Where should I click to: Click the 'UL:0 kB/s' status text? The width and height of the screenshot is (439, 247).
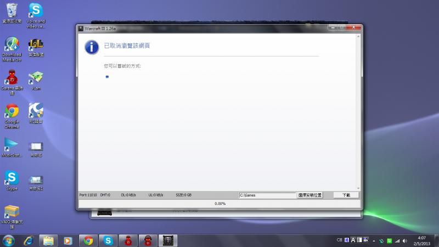click(x=156, y=195)
